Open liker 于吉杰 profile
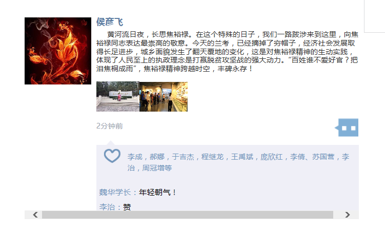The width and height of the screenshot is (385, 236). 183,157
